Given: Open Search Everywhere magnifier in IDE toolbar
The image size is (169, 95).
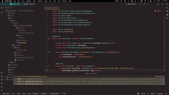Looking at the screenshot, I should (162, 4).
